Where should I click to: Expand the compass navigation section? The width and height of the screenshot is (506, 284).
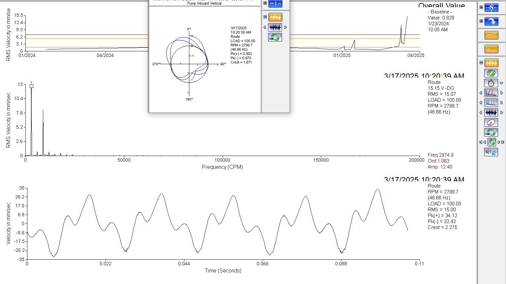tap(481, 7)
